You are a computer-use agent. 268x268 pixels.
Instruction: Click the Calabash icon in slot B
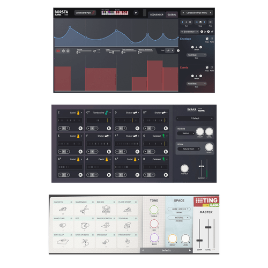coord(163,159)
